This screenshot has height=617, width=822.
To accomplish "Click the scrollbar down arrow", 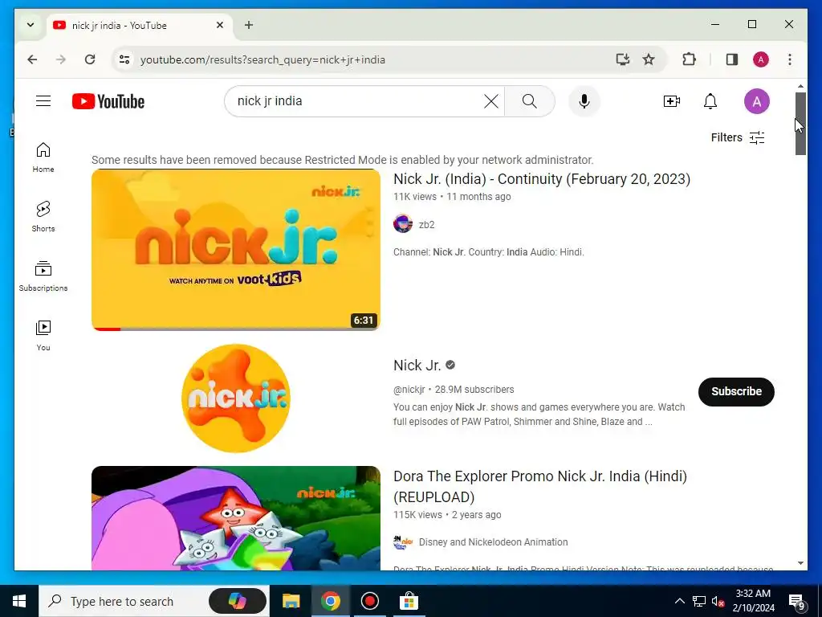I will click(x=800, y=563).
